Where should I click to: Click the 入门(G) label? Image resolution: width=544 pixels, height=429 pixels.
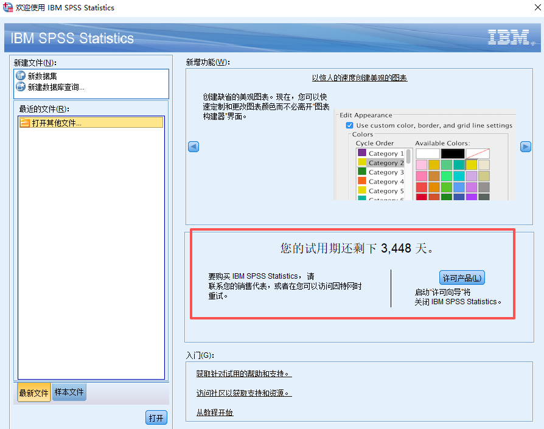200,355
